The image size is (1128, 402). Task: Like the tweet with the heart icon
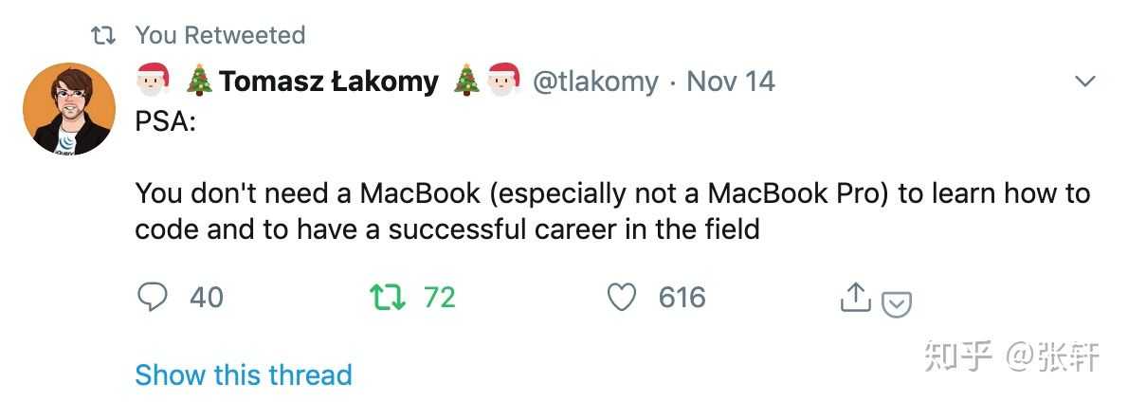[x=622, y=298]
